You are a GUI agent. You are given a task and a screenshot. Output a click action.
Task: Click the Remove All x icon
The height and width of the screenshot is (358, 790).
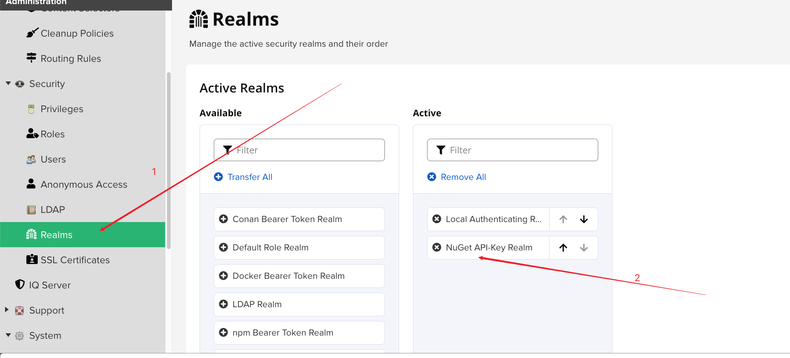click(432, 177)
